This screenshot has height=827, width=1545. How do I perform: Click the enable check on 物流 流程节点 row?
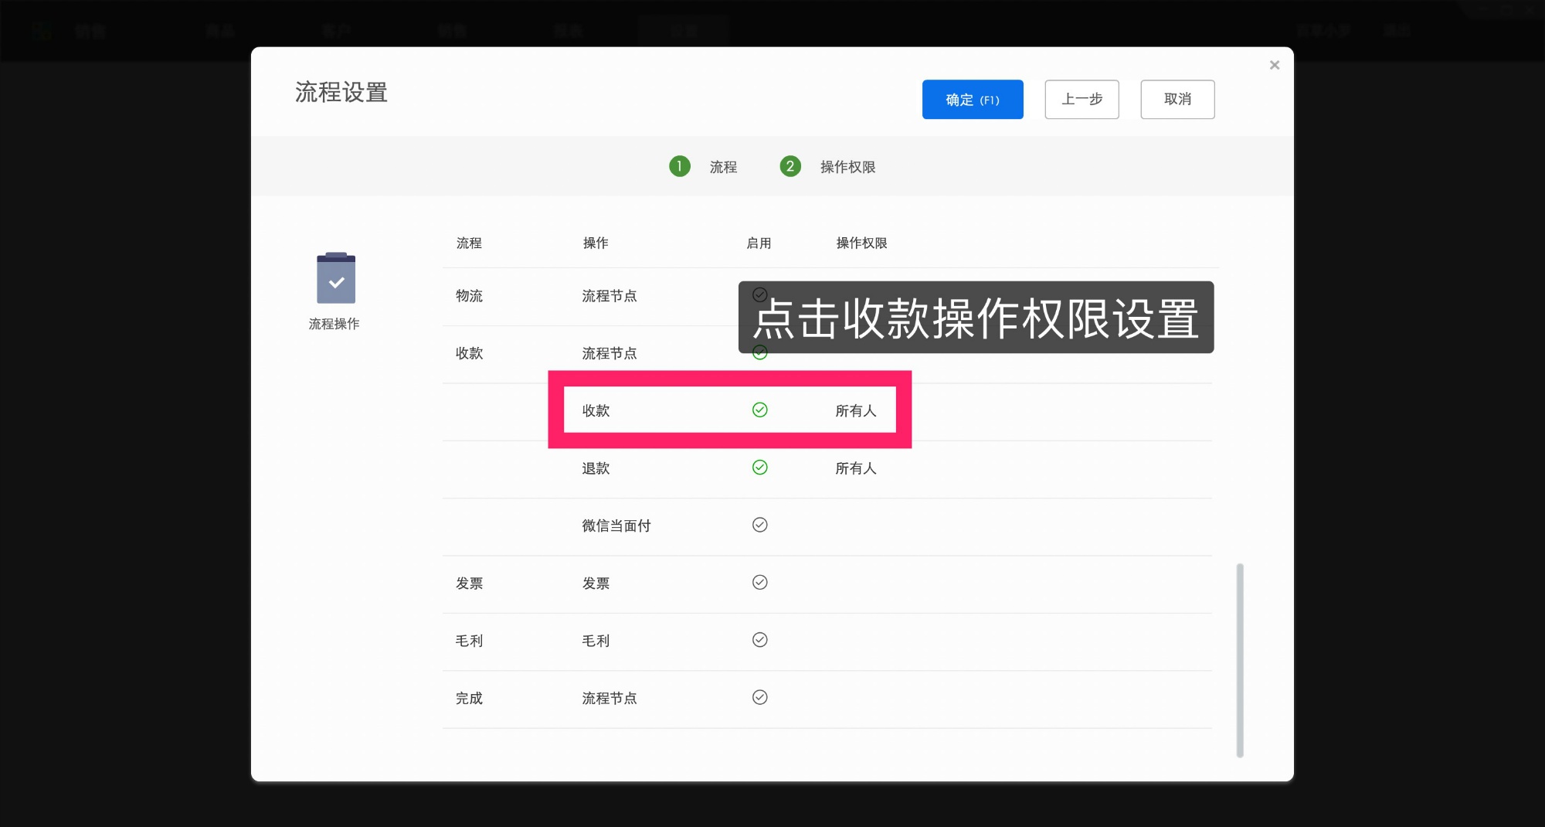pyautogui.click(x=760, y=294)
